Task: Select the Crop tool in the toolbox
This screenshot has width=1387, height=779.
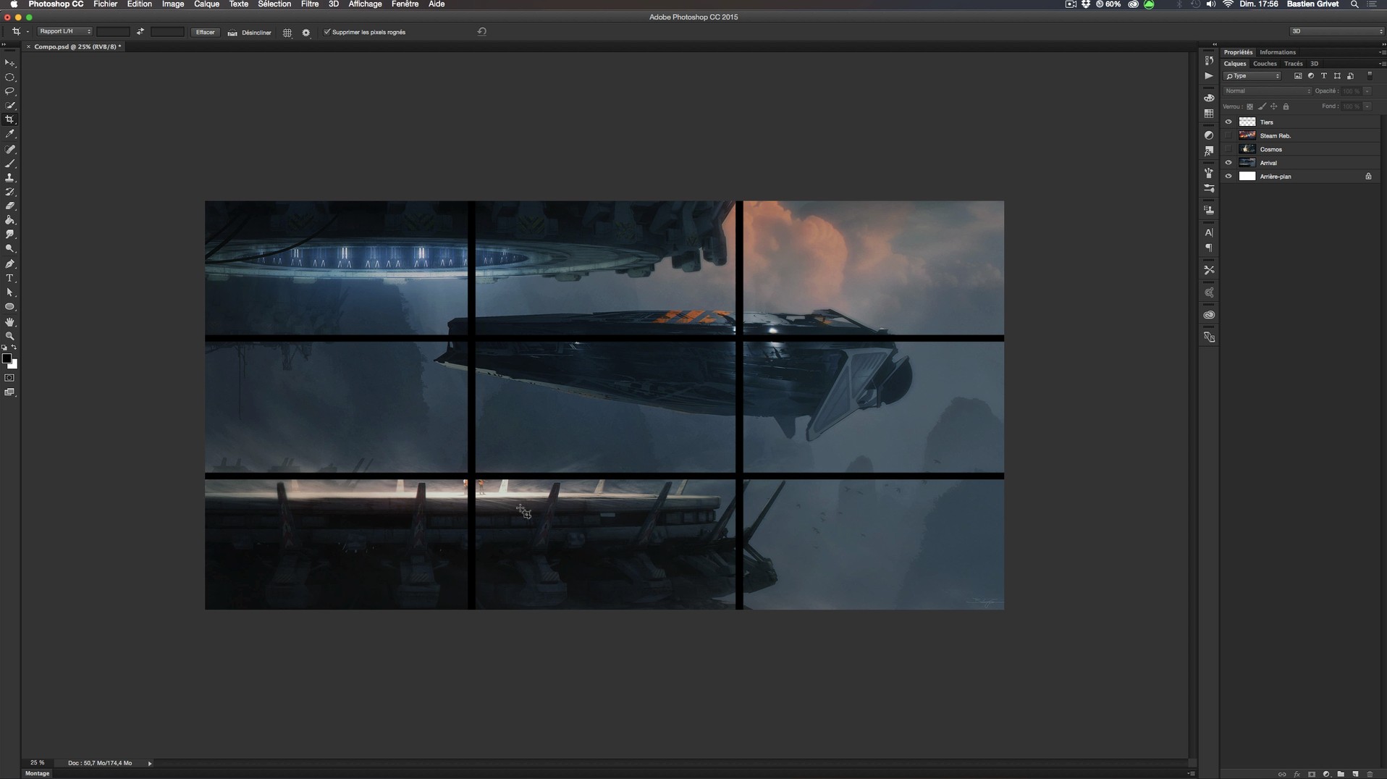Action: [10, 119]
